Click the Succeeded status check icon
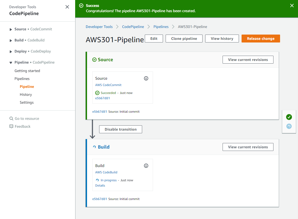Screen dimensions: 298x219 [x=97, y=93]
